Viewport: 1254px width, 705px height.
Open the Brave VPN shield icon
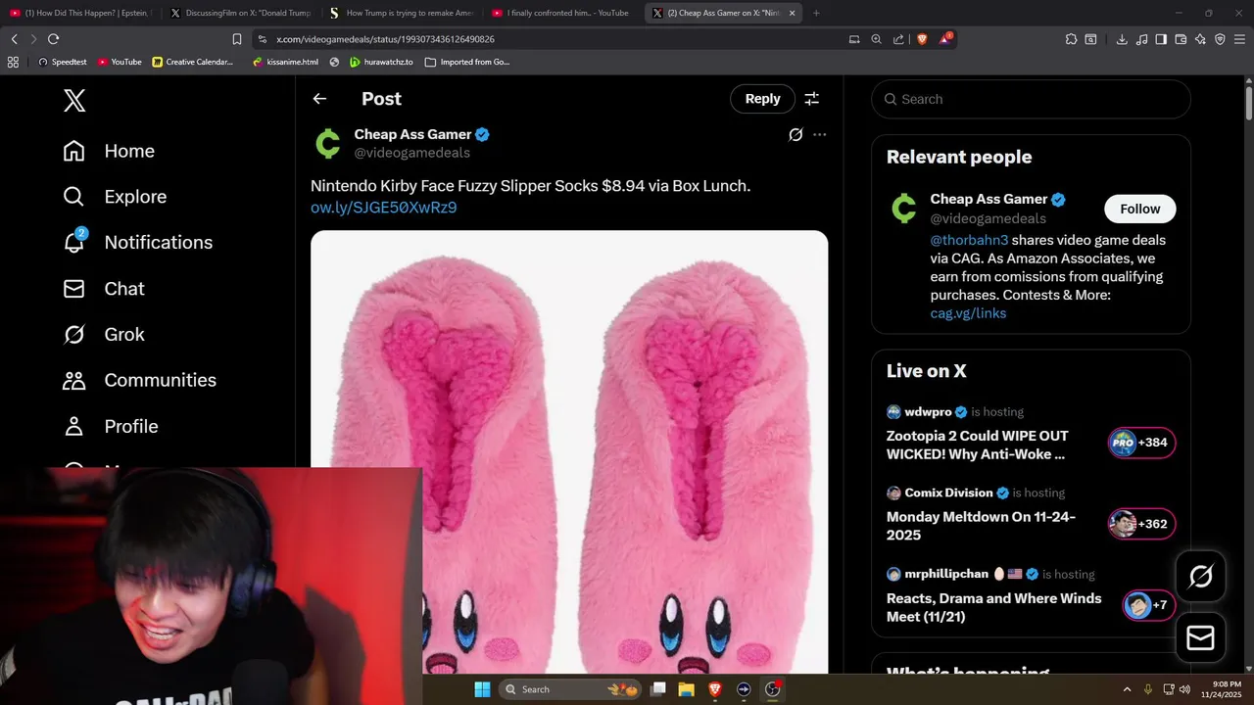[x=1220, y=39]
